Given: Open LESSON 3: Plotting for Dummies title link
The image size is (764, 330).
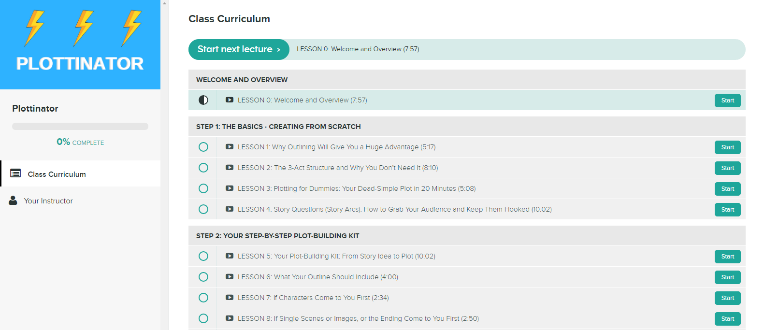Looking at the screenshot, I should click(x=357, y=188).
